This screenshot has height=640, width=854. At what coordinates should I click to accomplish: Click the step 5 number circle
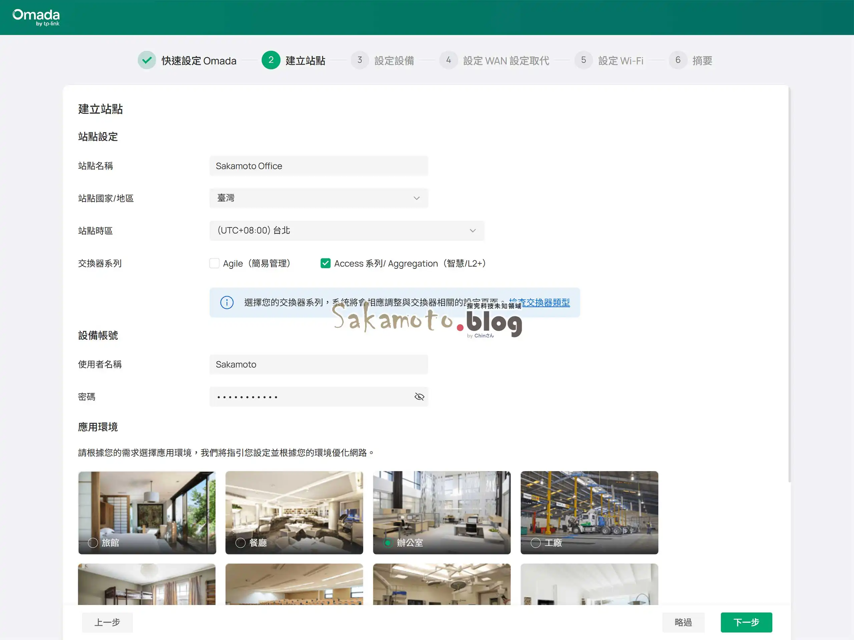pyautogui.click(x=583, y=60)
